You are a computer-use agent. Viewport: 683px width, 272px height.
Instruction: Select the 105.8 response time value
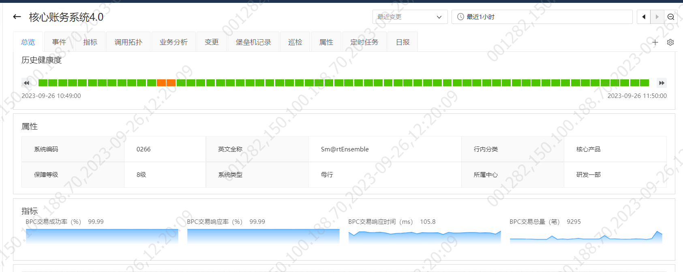pos(428,222)
